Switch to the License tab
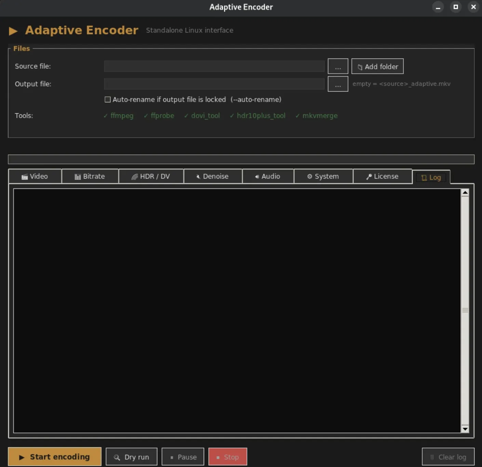Image resolution: width=482 pixels, height=467 pixels. click(382, 176)
